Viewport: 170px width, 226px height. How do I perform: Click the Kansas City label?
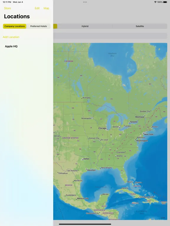coord(94,138)
